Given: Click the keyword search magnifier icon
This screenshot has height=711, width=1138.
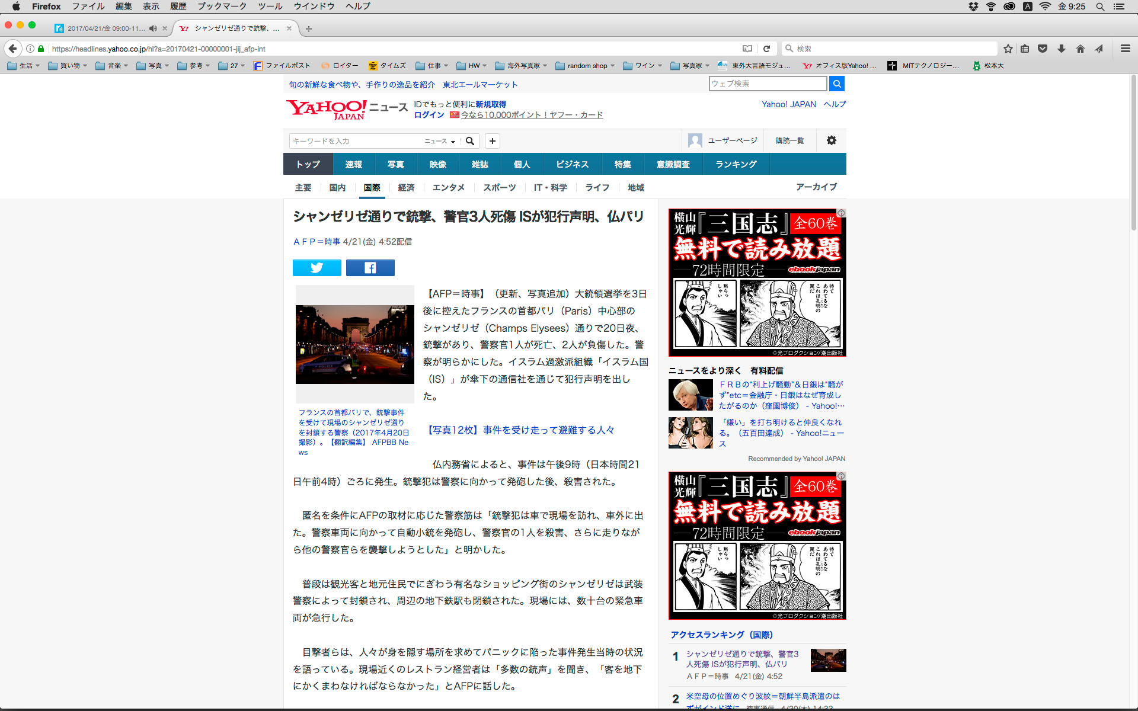Looking at the screenshot, I should tap(470, 141).
